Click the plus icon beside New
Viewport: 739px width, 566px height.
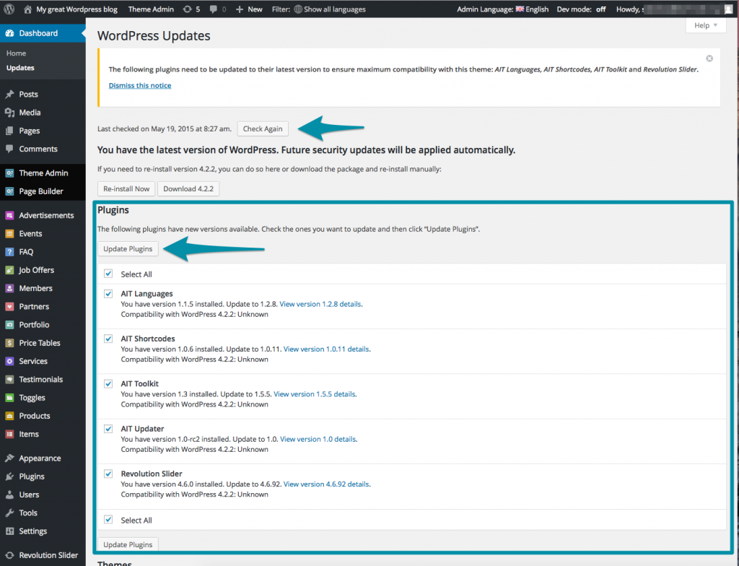[240, 9]
